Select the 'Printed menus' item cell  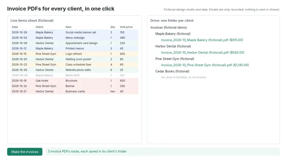[75, 49]
